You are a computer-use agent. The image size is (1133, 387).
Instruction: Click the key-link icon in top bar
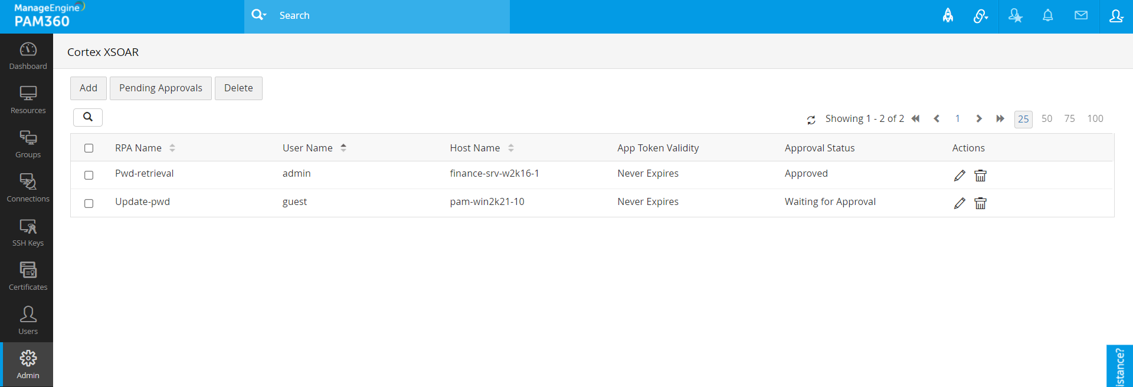click(x=980, y=16)
